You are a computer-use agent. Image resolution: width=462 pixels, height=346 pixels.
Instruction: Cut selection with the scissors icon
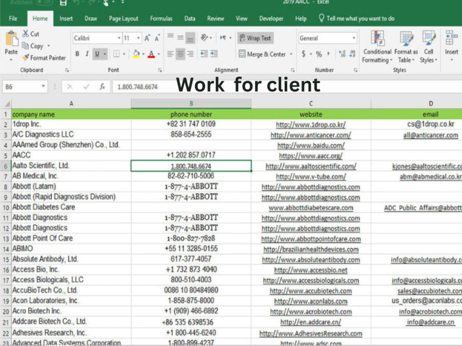25,34
